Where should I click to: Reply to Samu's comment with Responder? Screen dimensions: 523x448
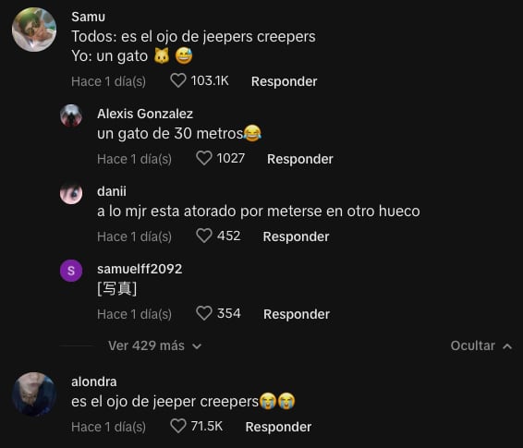tap(285, 81)
